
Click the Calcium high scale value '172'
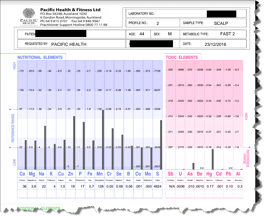pos(21,71)
